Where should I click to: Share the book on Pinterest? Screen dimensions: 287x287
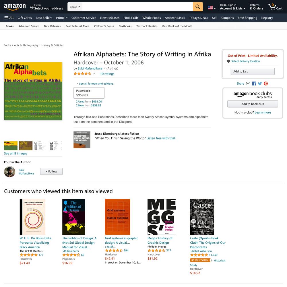tap(266, 84)
